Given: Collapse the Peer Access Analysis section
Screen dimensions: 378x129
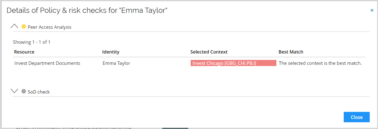Looking at the screenshot, I should pyautogui.click(x=14, y=27).
